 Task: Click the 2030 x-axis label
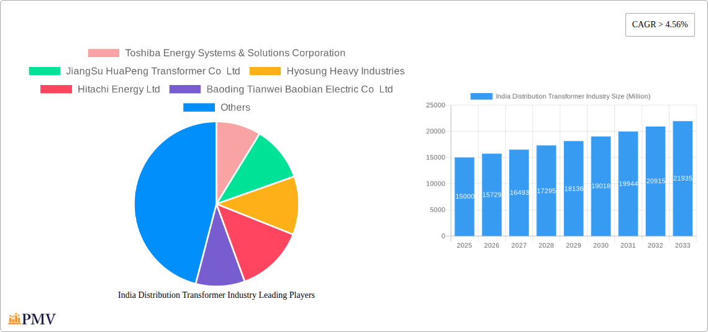coord(601,245)
